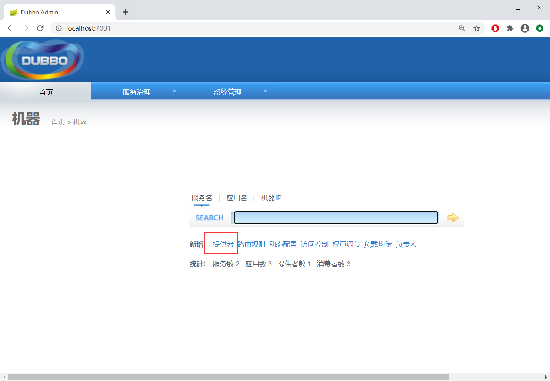Close the Dubbo Admin tab
Image resolution: width=550 pixels, height=381 pixels.
(x=108, y=12)
